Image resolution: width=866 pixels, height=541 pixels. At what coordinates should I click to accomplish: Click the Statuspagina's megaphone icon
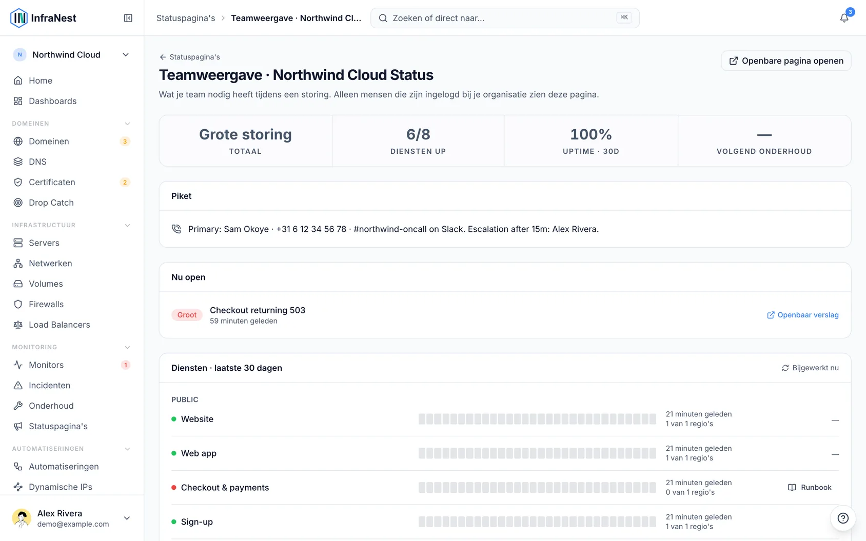[x=18, y=426]
